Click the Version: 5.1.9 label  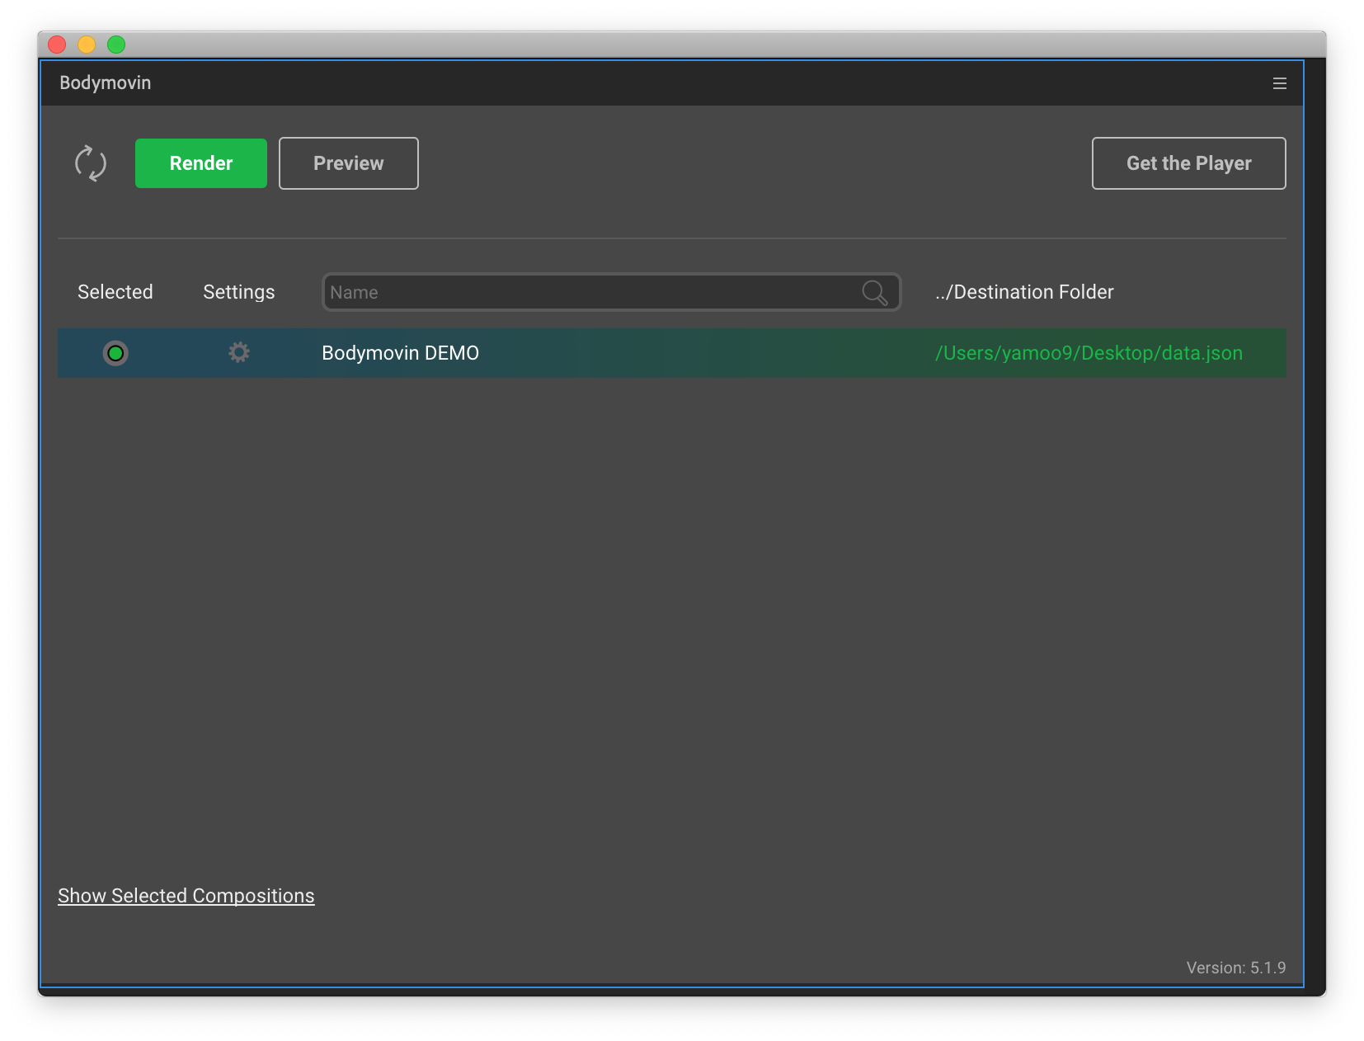(x=1236, y=968)
